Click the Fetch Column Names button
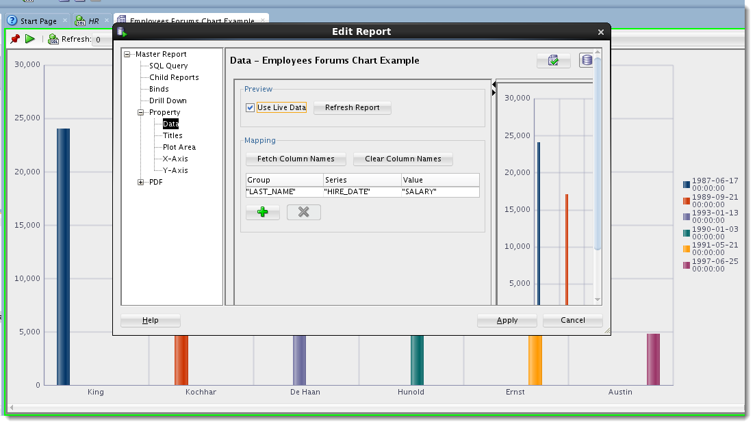This screenshot has width=755, height=426. (296, 159)
